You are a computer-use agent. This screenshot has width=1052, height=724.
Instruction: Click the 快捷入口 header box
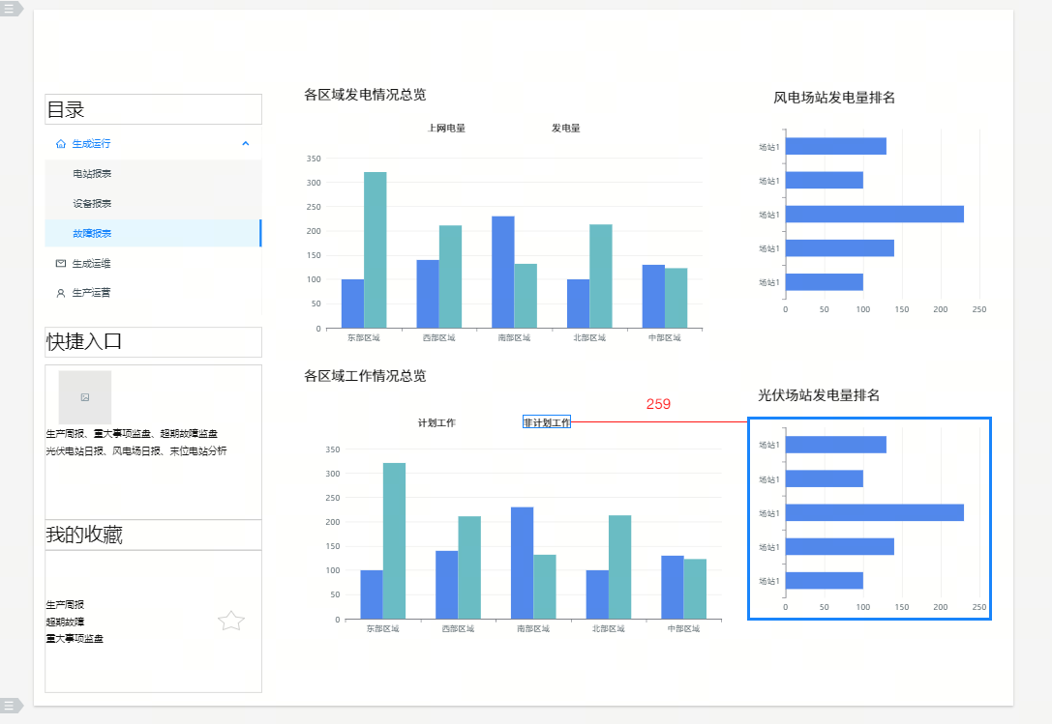point(153,342)
